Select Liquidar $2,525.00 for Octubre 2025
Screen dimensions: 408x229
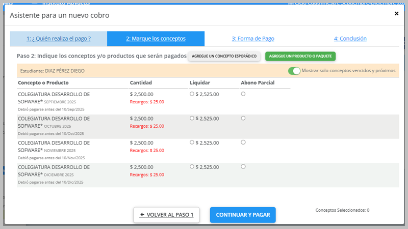point(192,118)
